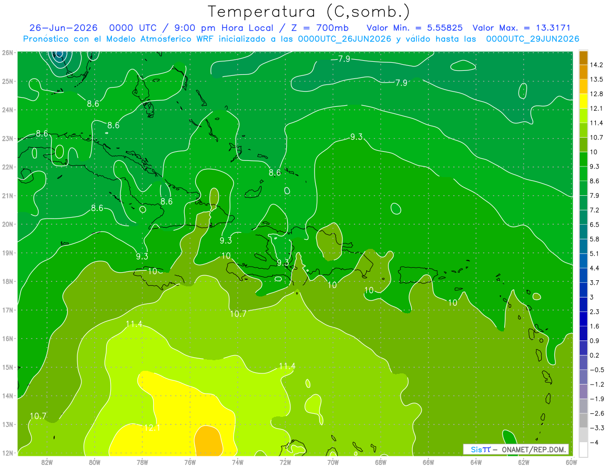
Task: Click the '4.4' colorbar value
Action: [x=595, y=268]
